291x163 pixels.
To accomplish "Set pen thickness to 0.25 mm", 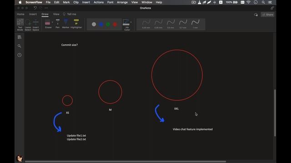I will coord(146,24).
